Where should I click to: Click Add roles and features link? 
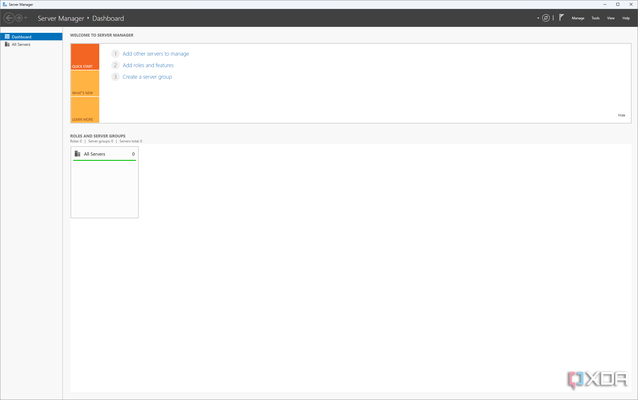tap(148, 65)
